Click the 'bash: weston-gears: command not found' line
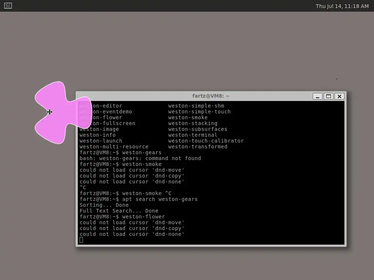The image size is (374, 280). 140,158
